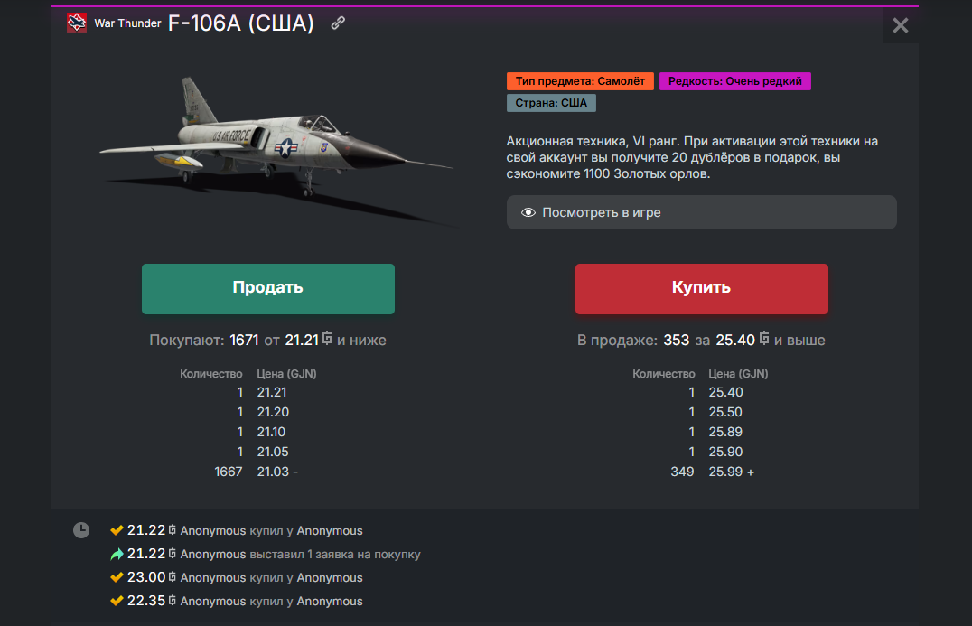Click buy quantity 1667
The image size is (972, 626).
229,472
